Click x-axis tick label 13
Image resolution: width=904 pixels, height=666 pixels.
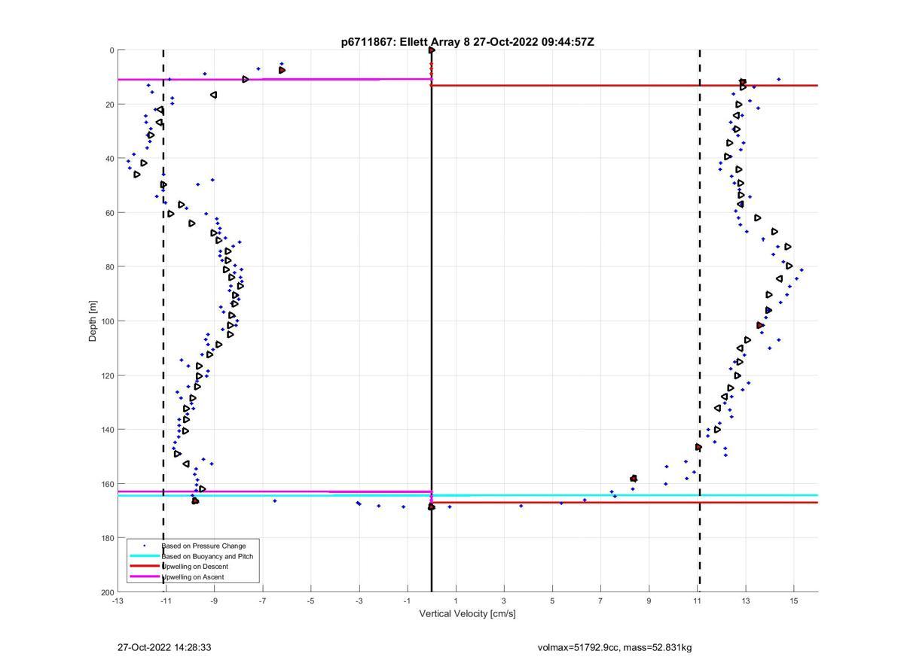click(745, 601)
